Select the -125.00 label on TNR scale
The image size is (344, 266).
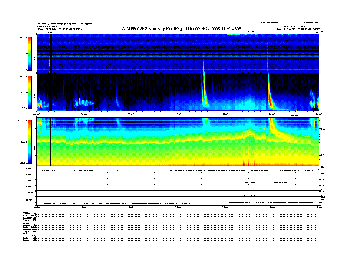(23, 120)
